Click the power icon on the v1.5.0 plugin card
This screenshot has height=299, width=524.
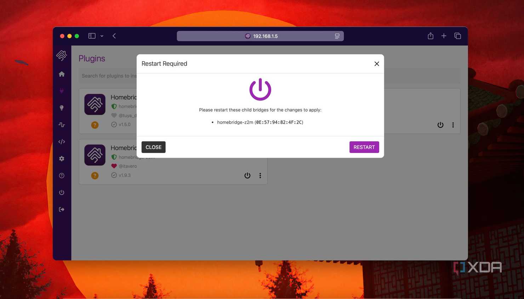point(440,125)
